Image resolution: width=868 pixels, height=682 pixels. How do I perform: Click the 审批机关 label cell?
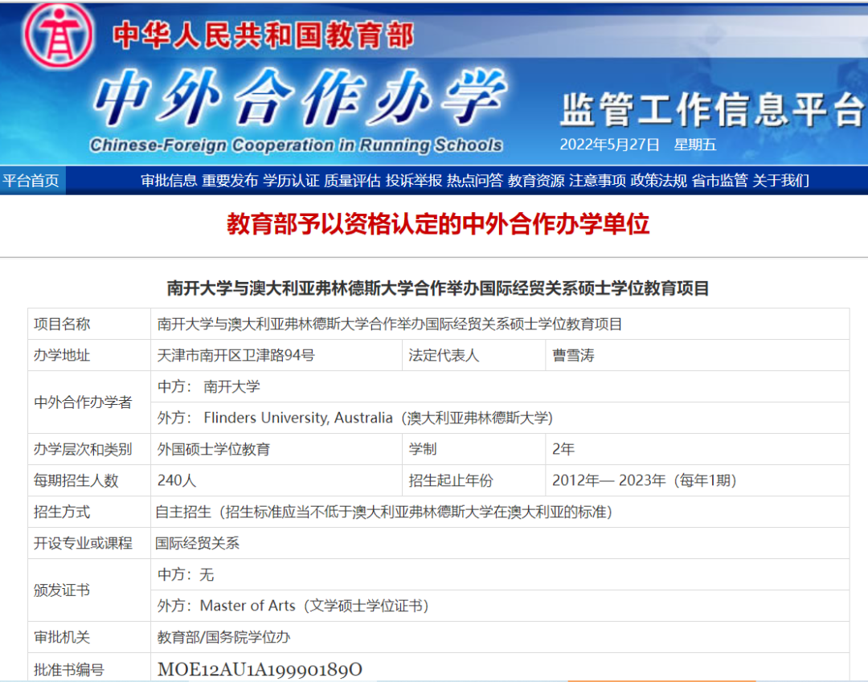(89, 637)
